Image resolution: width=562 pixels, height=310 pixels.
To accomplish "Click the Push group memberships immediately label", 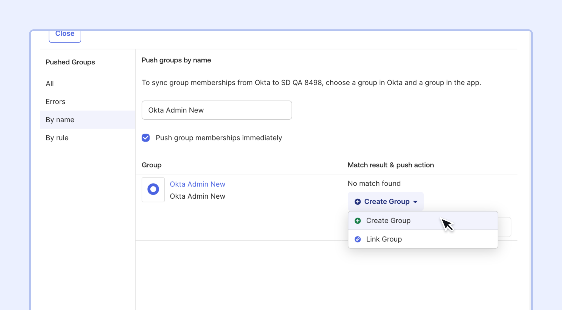I will click(x=219, y=138).
